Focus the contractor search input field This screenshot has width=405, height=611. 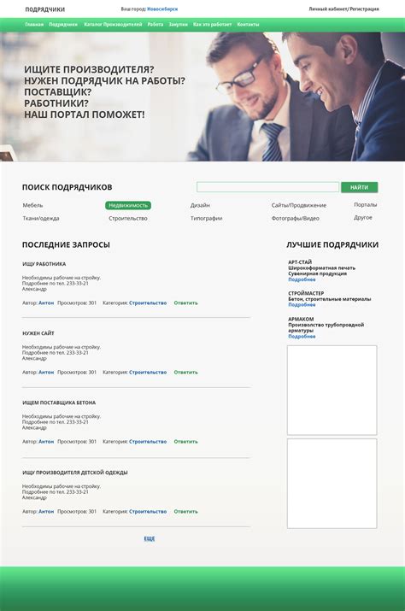(267, 187)
